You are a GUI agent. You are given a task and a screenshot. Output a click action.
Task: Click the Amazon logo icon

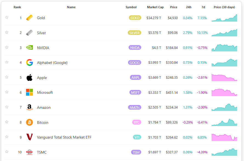click(29, 107)
